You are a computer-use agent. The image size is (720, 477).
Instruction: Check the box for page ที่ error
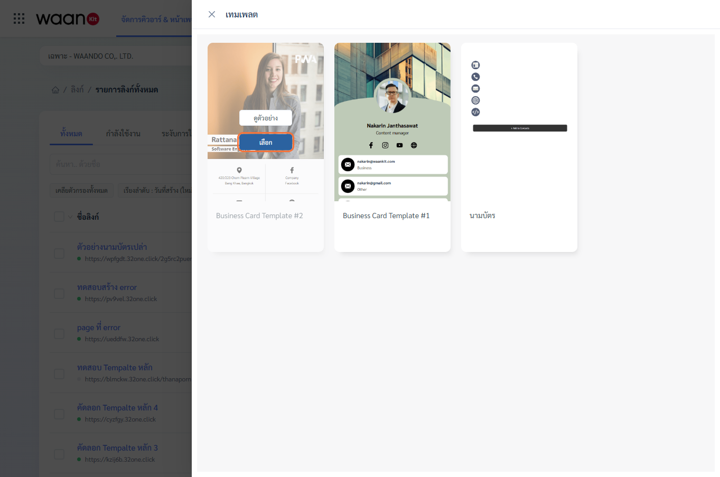click(x=59, y=334)
